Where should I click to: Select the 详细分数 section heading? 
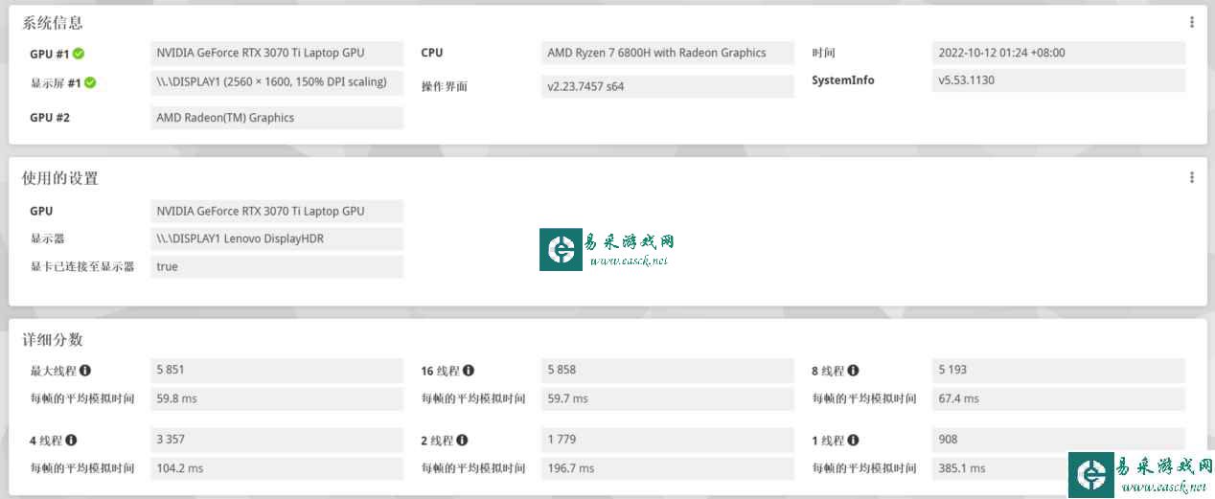coord(53,340)
